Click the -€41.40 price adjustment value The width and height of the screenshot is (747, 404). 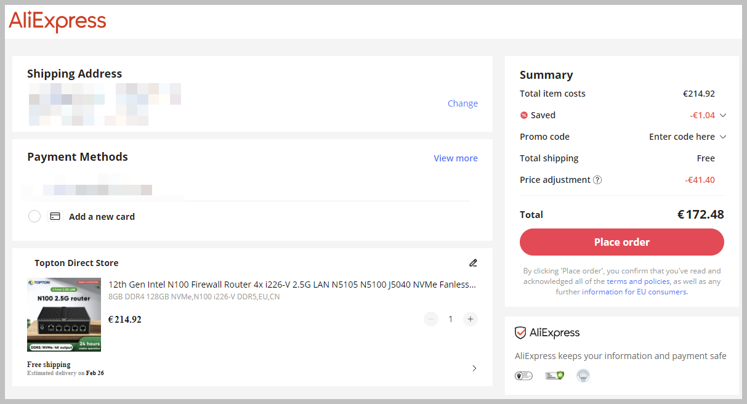[x=700, y=180]
